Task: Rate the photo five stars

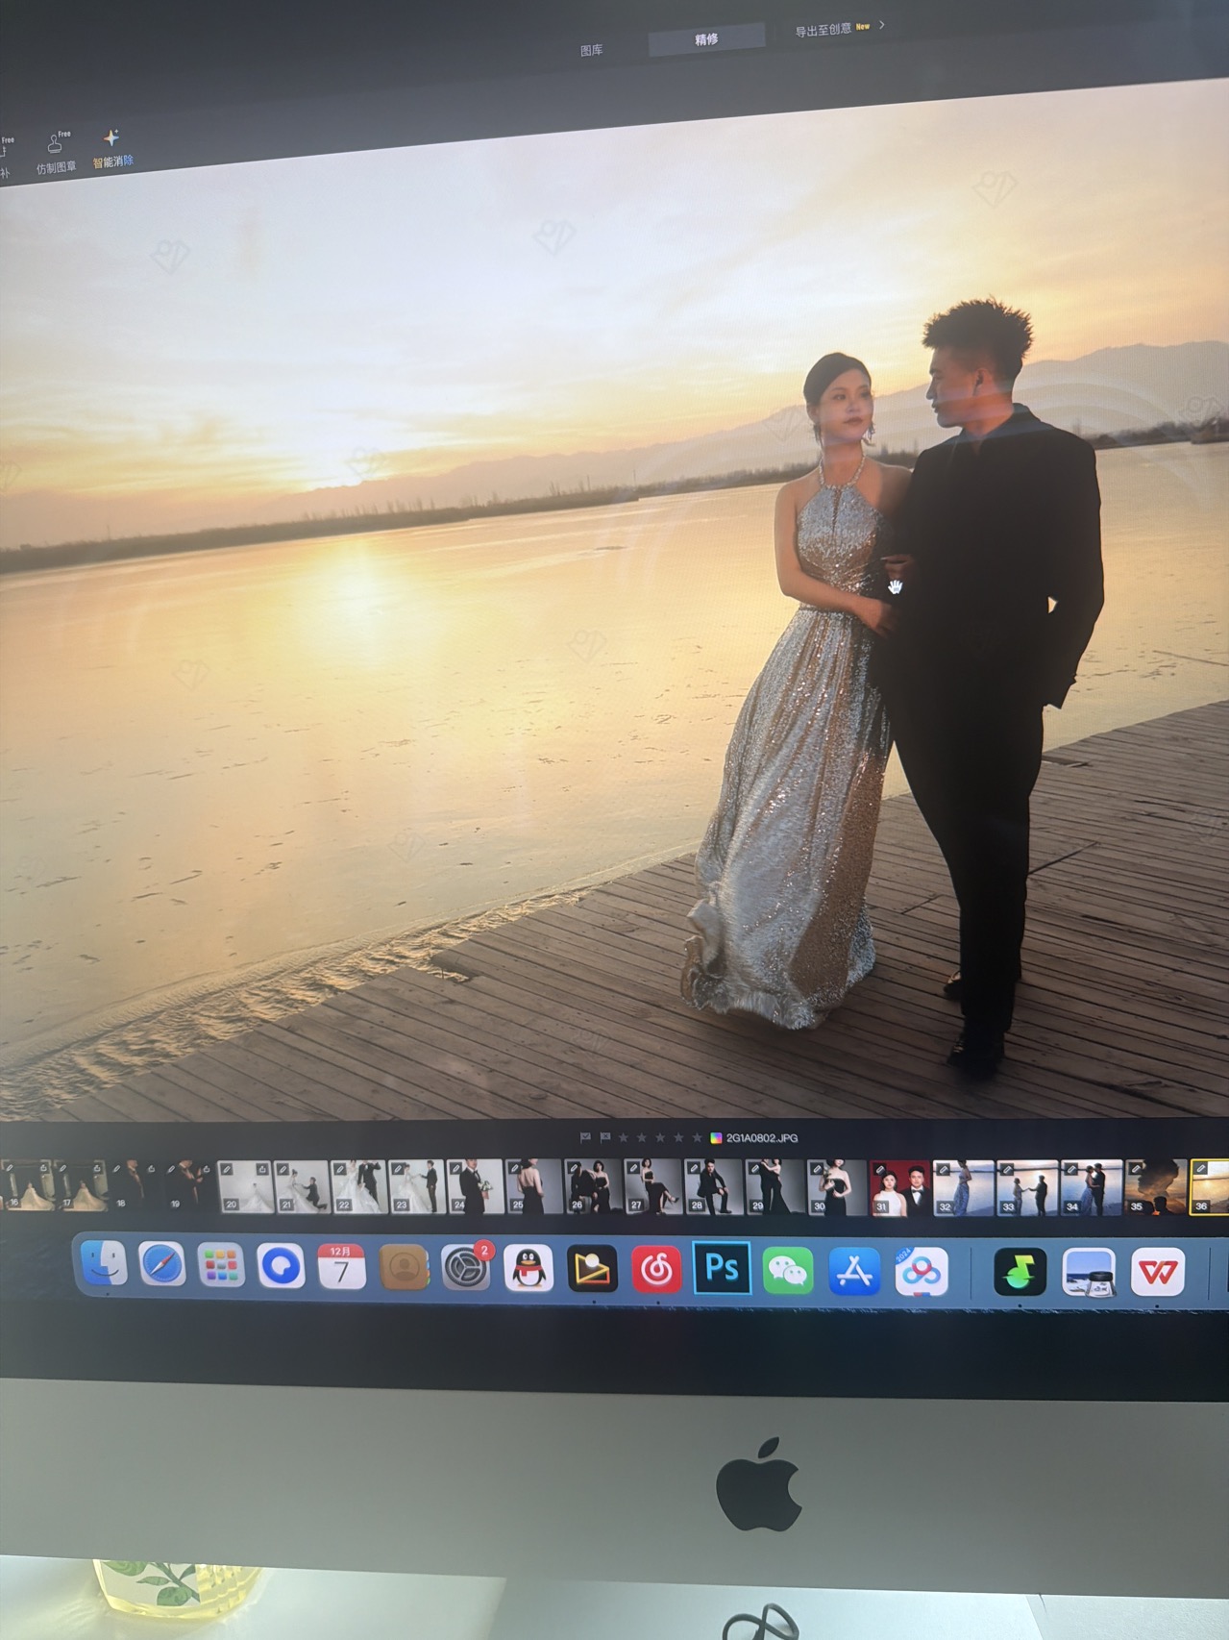Action: click(x=697, y=1138)
